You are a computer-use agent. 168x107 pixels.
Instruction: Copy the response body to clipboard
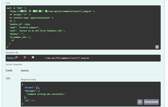click(140, 102)
